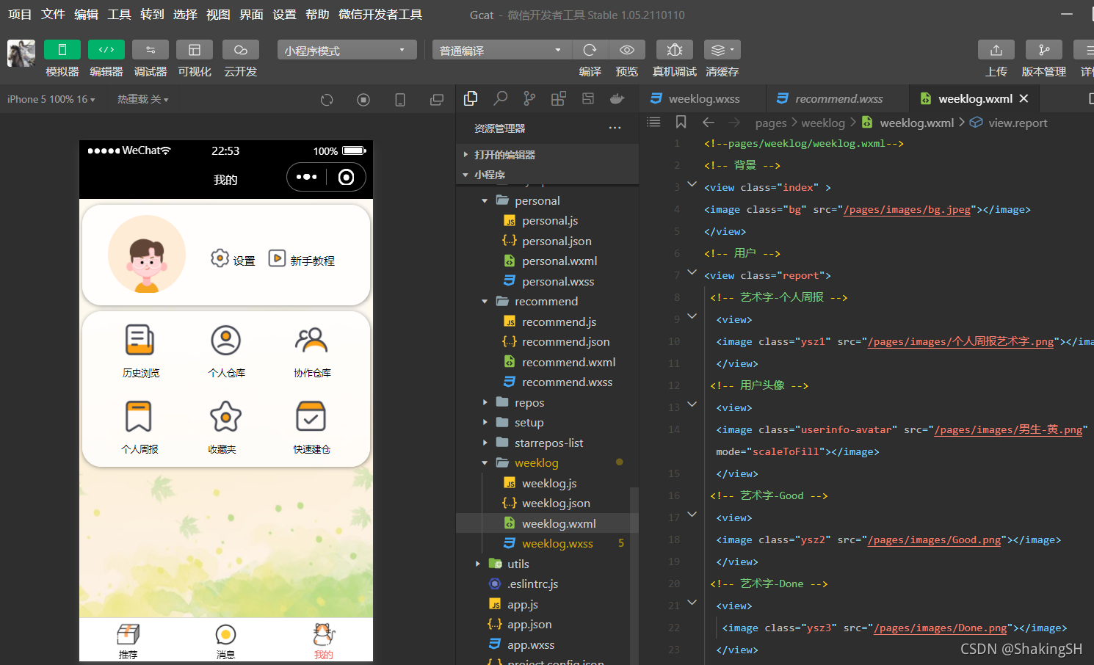1094x665 pixels.
Task: Switch to recommend.wxss tab
Action: 838,98
